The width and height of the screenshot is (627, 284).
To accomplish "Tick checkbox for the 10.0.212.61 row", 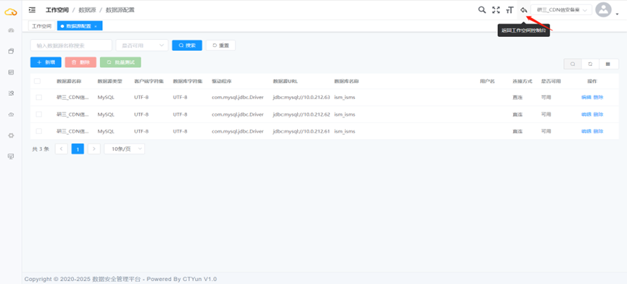I will [39, 131].
